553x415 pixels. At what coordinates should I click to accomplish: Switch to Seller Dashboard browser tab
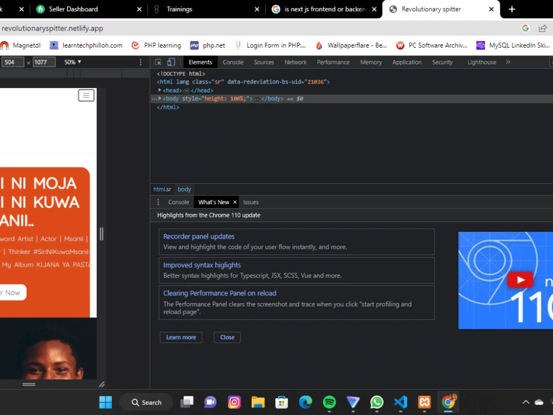74,9
